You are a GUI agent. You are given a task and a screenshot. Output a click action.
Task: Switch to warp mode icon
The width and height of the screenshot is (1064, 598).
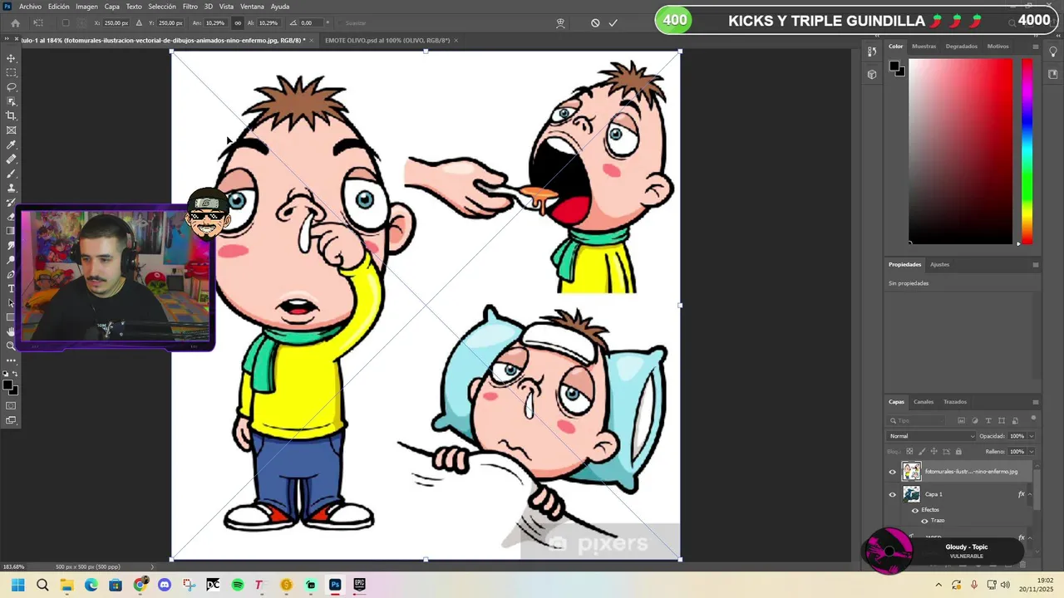pyautogui.click(x=560, y=23)
